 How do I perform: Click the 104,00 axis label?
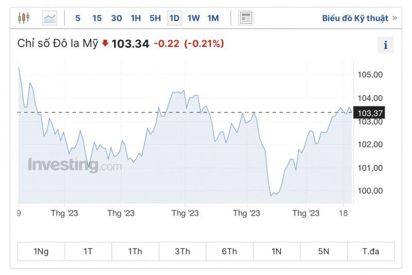pos(370,98)
